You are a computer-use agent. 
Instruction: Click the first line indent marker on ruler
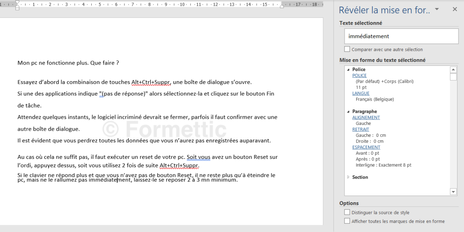(x=17, y=2)
